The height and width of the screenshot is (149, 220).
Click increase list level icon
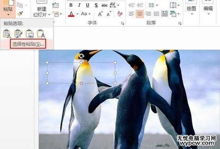coord(140,5)
